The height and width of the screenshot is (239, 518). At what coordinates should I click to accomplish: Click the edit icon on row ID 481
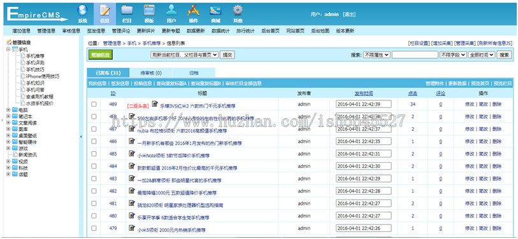132,203
